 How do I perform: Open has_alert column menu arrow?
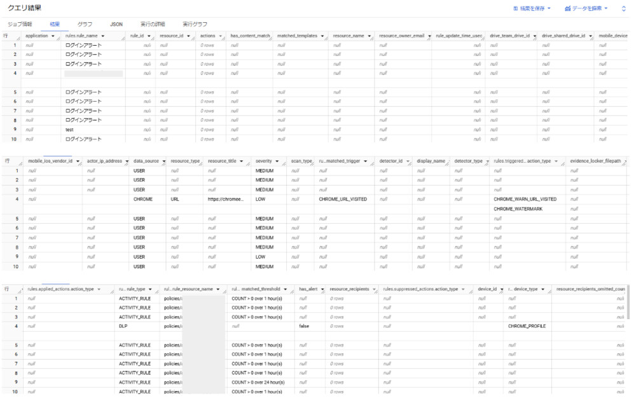[322, 289]
